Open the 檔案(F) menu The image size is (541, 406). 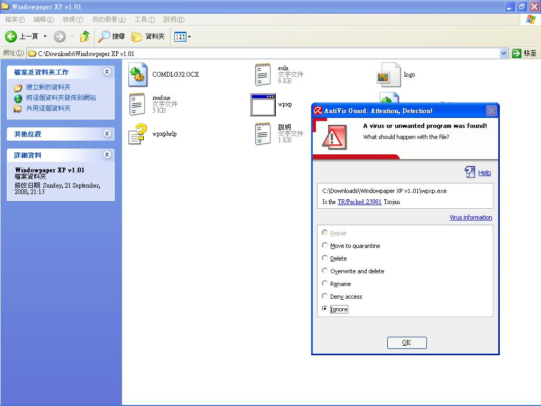click(x=15, y=20)
